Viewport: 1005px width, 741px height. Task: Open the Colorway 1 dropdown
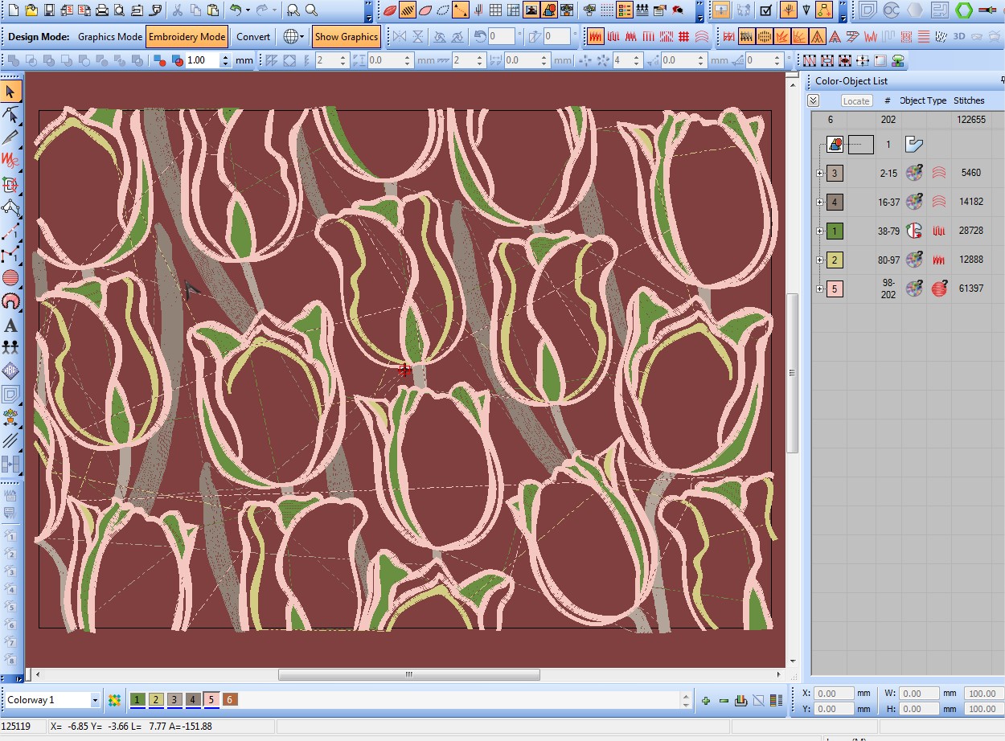pyautogui.click(x=94, y=700)
